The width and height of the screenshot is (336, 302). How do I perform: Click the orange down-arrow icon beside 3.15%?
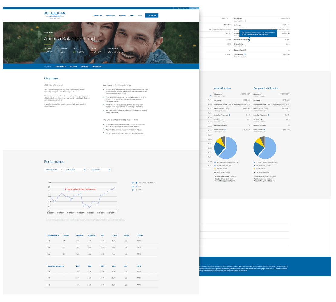click(92, 52)
